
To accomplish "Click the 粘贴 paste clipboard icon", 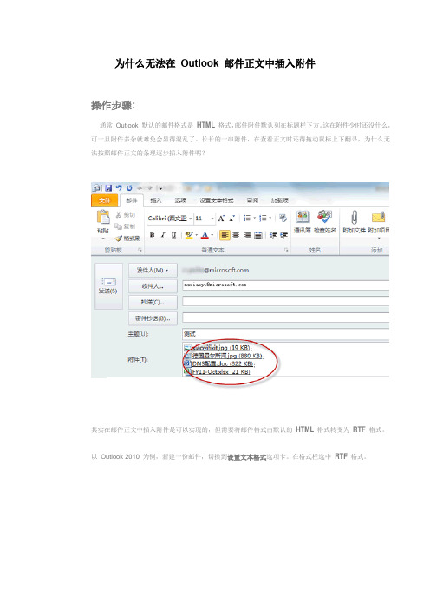I will (x=103, y=217).
